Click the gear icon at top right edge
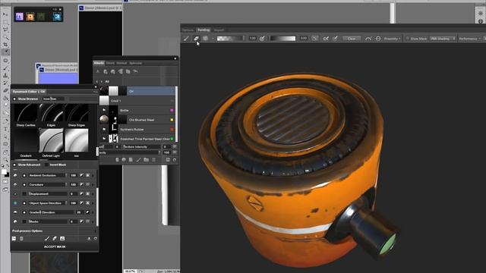Viewport: 486px width, 273px height. click(481, 14)
